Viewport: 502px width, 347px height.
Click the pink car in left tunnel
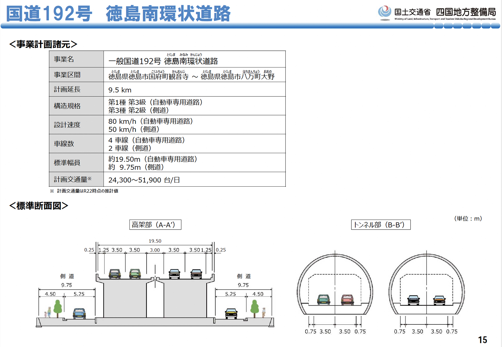[347, 300]
